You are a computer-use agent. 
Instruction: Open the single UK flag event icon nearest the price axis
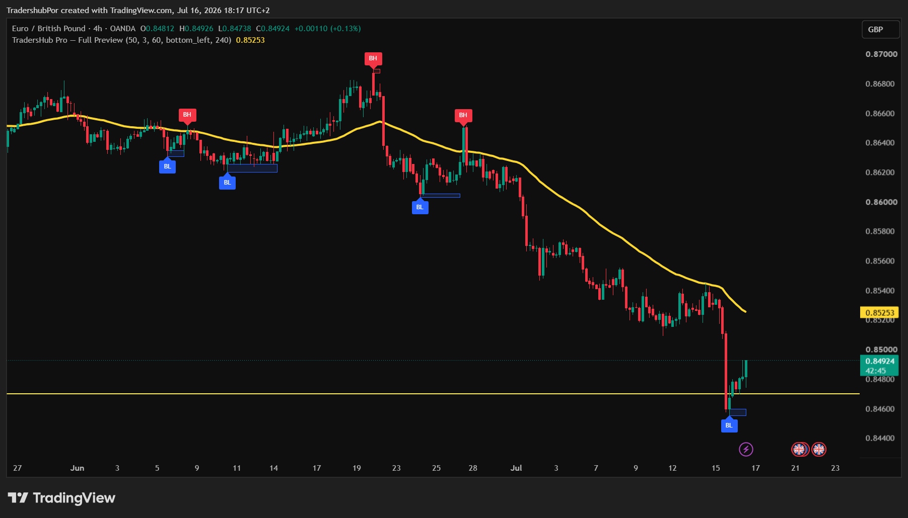[x=819, y=449]
